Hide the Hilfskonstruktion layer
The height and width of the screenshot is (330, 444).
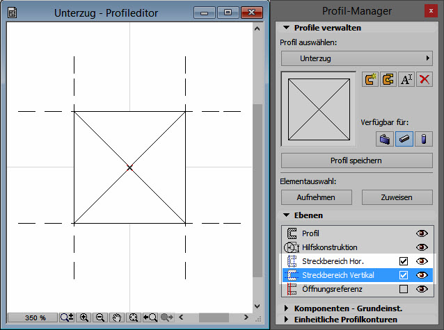[x=422, y=247]
